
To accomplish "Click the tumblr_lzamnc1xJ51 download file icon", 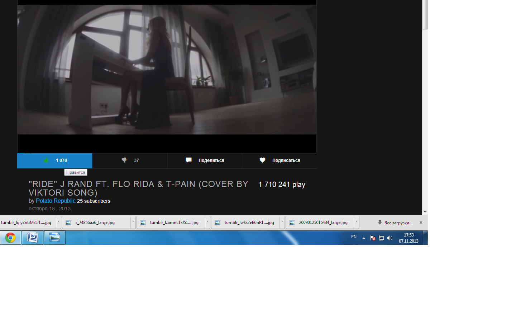I will point(143,223).
